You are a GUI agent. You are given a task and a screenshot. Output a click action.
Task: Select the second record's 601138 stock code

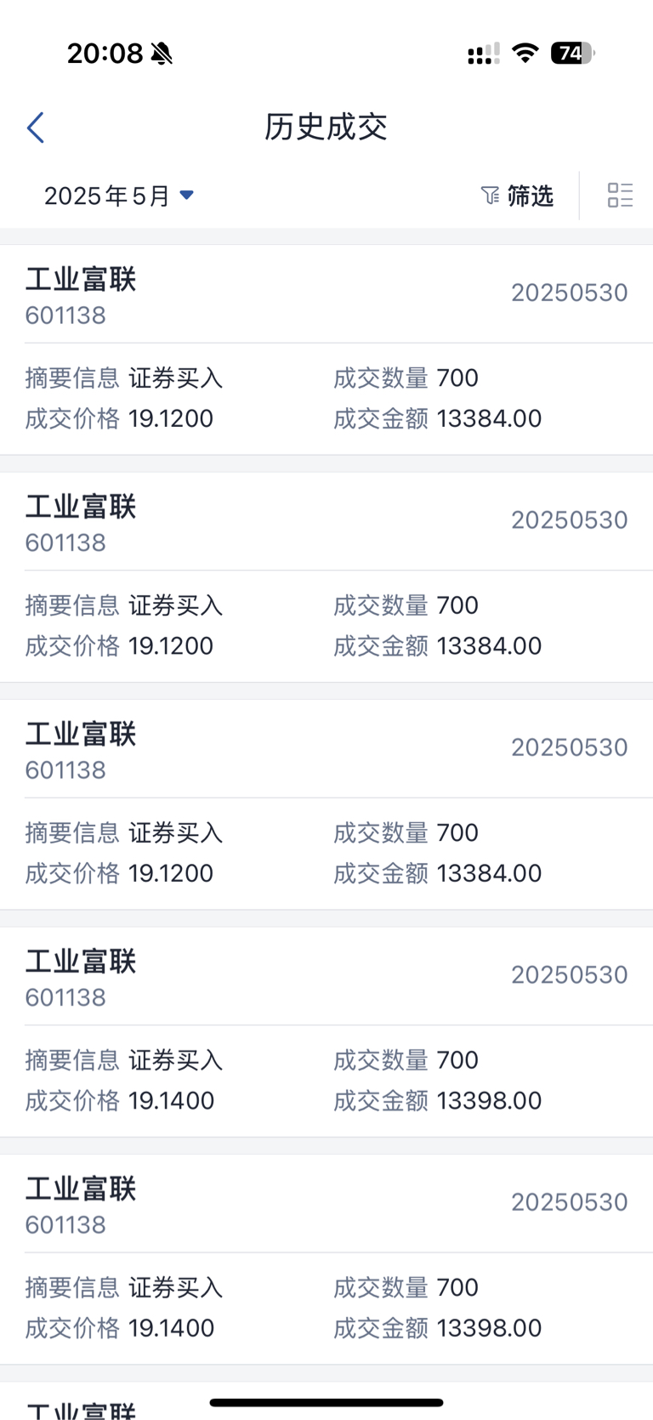click(65, 542)
